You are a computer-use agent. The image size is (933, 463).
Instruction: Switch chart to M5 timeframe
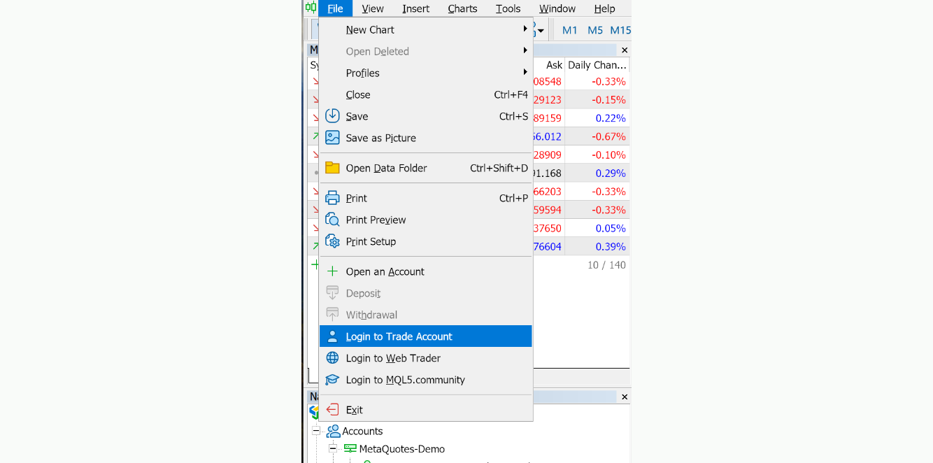pos(595,30)
